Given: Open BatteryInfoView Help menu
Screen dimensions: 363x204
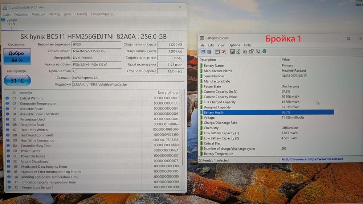Looking at the screenshot, I should (x=247, y=45).
